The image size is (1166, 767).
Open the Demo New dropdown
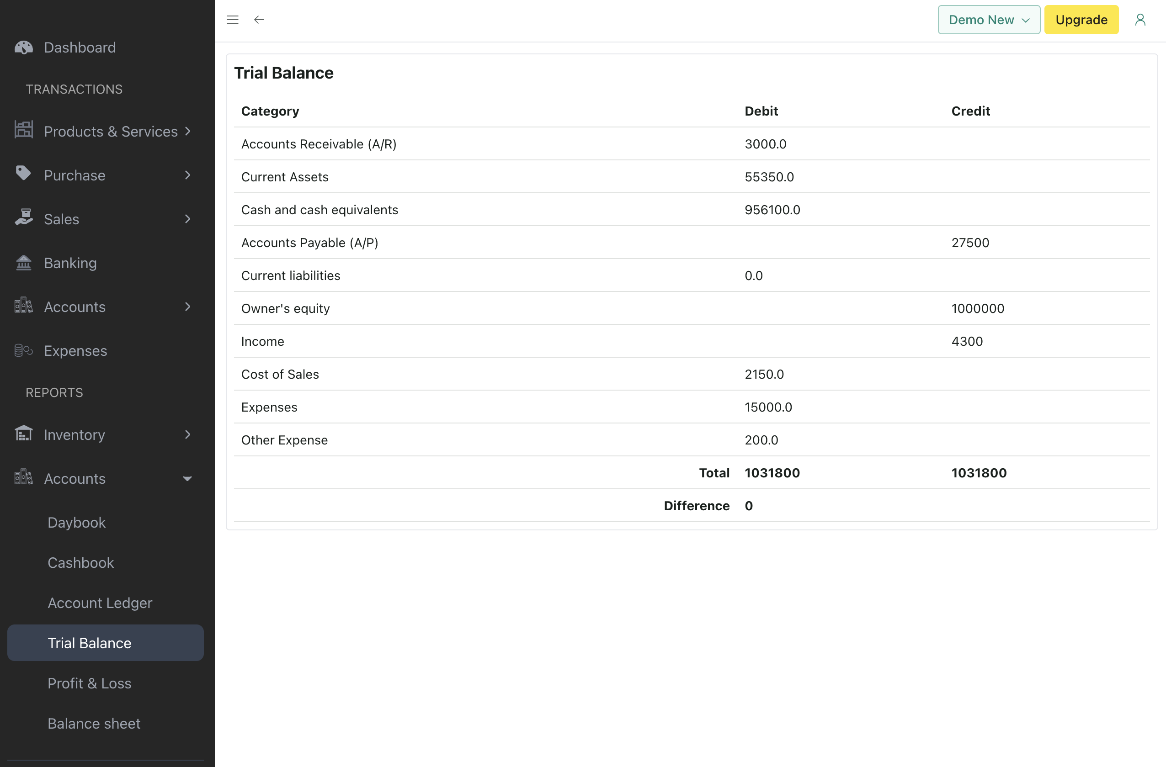[x=989, y=20]
